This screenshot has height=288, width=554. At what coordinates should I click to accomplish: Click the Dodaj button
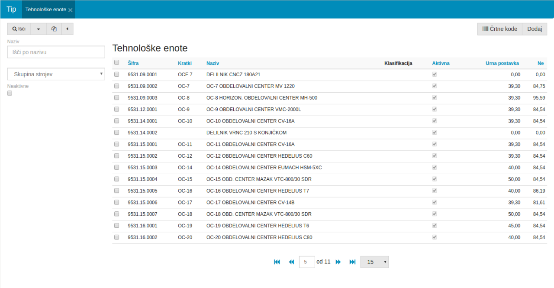535,29
